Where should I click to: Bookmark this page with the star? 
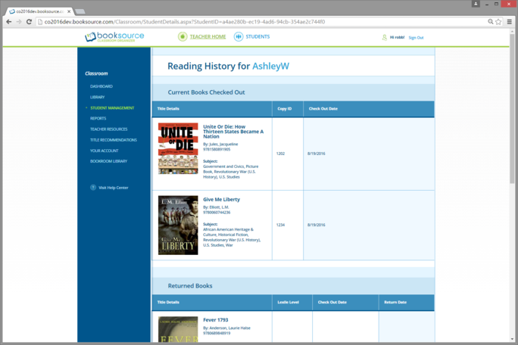click(498, 22)
